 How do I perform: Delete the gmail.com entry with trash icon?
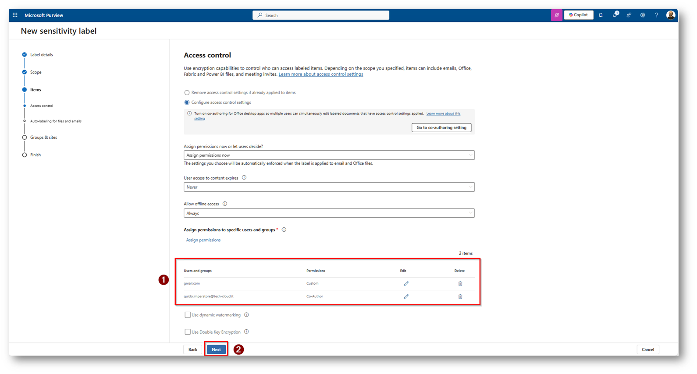[x=460, y=284]
